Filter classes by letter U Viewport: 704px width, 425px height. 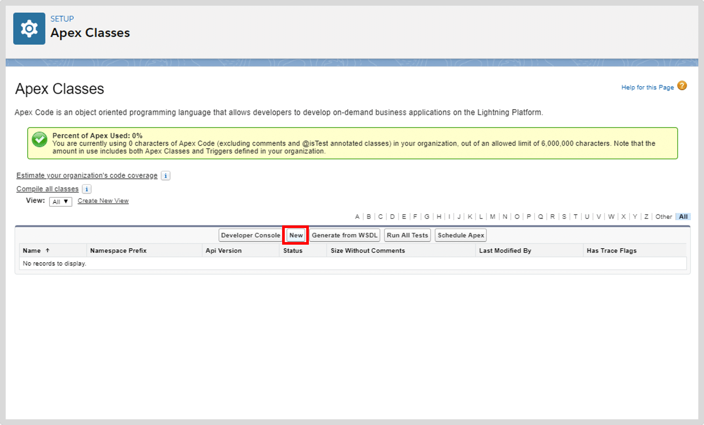(587, 217)
